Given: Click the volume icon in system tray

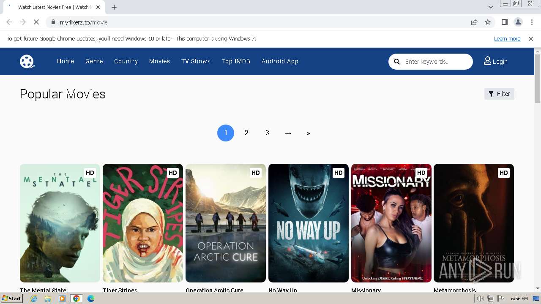Looking at the screenshot, I should coord(480,299).
